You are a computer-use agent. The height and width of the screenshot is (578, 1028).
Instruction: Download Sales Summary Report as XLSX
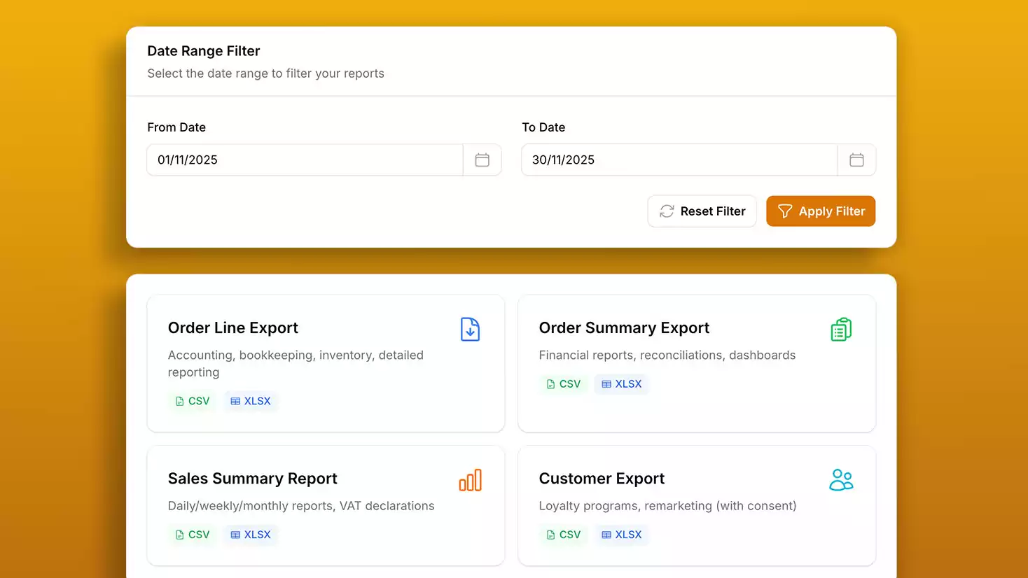[251, 535]
